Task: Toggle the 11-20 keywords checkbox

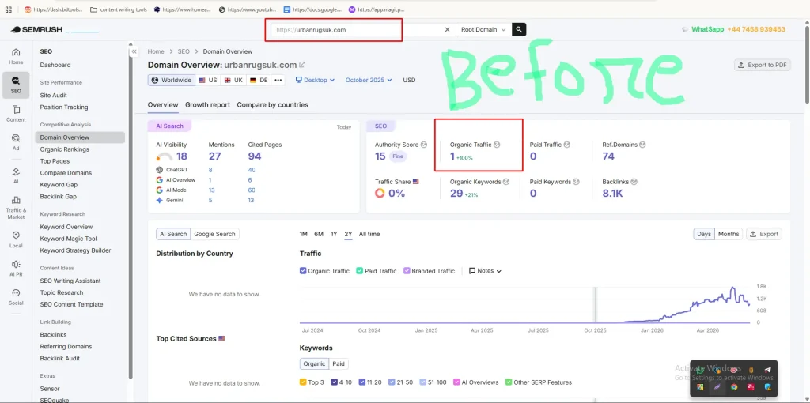Action: (362, 382)
